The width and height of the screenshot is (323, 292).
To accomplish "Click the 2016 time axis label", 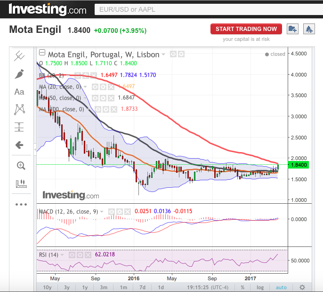I will coord(134,278).
